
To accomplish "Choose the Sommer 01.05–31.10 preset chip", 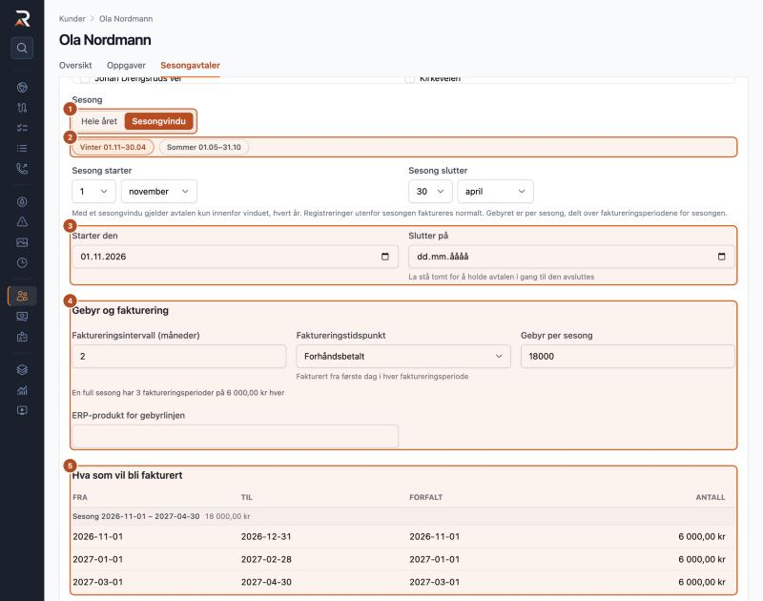I will (204, 147).
